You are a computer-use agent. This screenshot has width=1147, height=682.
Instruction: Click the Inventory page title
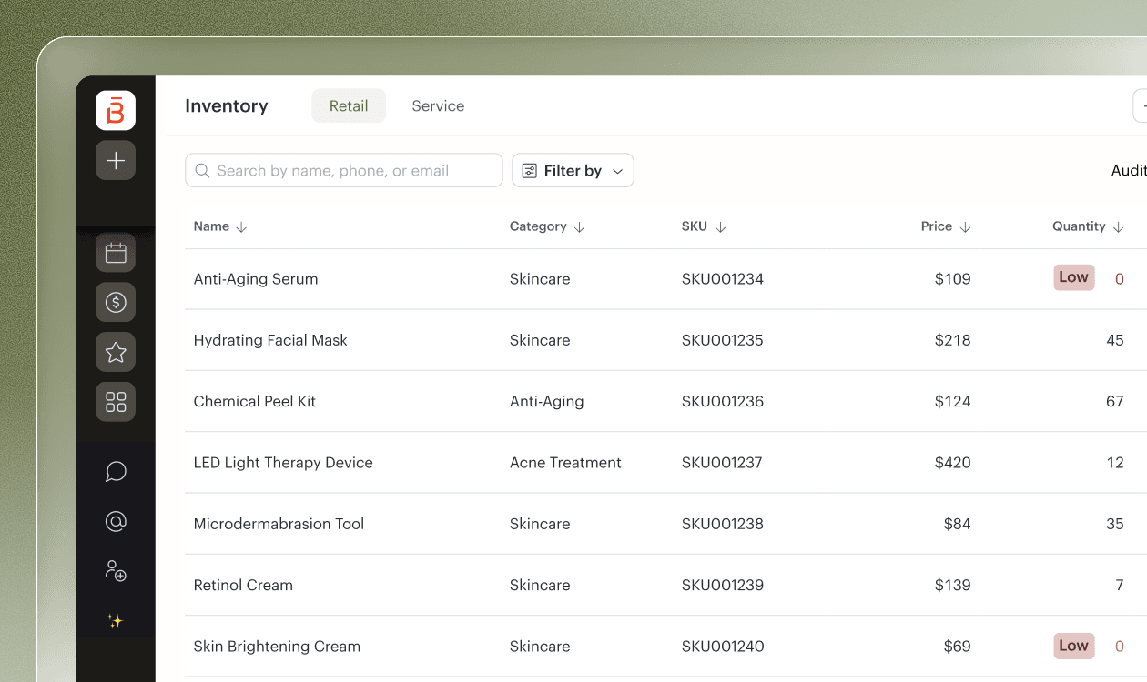pyautogui.click(x=227, y=106)
